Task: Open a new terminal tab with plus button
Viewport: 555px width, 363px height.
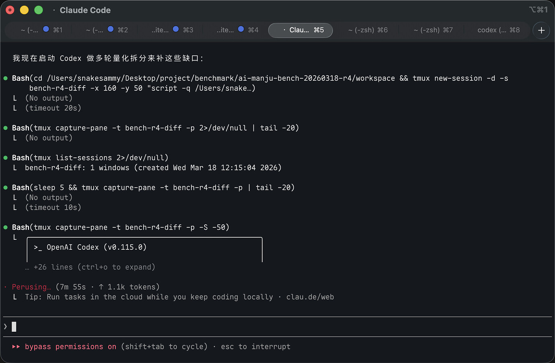Action: pos(541,30)
